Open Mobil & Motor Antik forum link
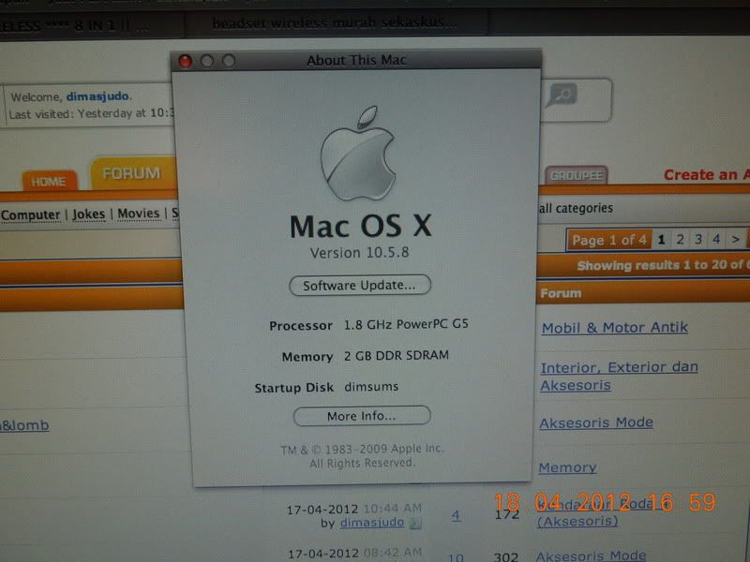This screenshot has width=750, height=562. (615, 327)
